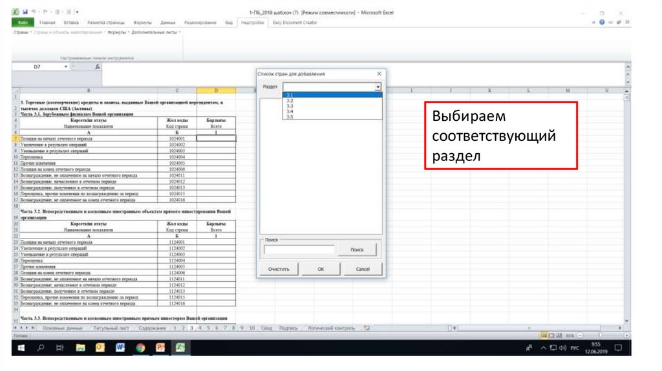Open Easy Document Creator tab
Screen dimensions: 662x371
295,23
